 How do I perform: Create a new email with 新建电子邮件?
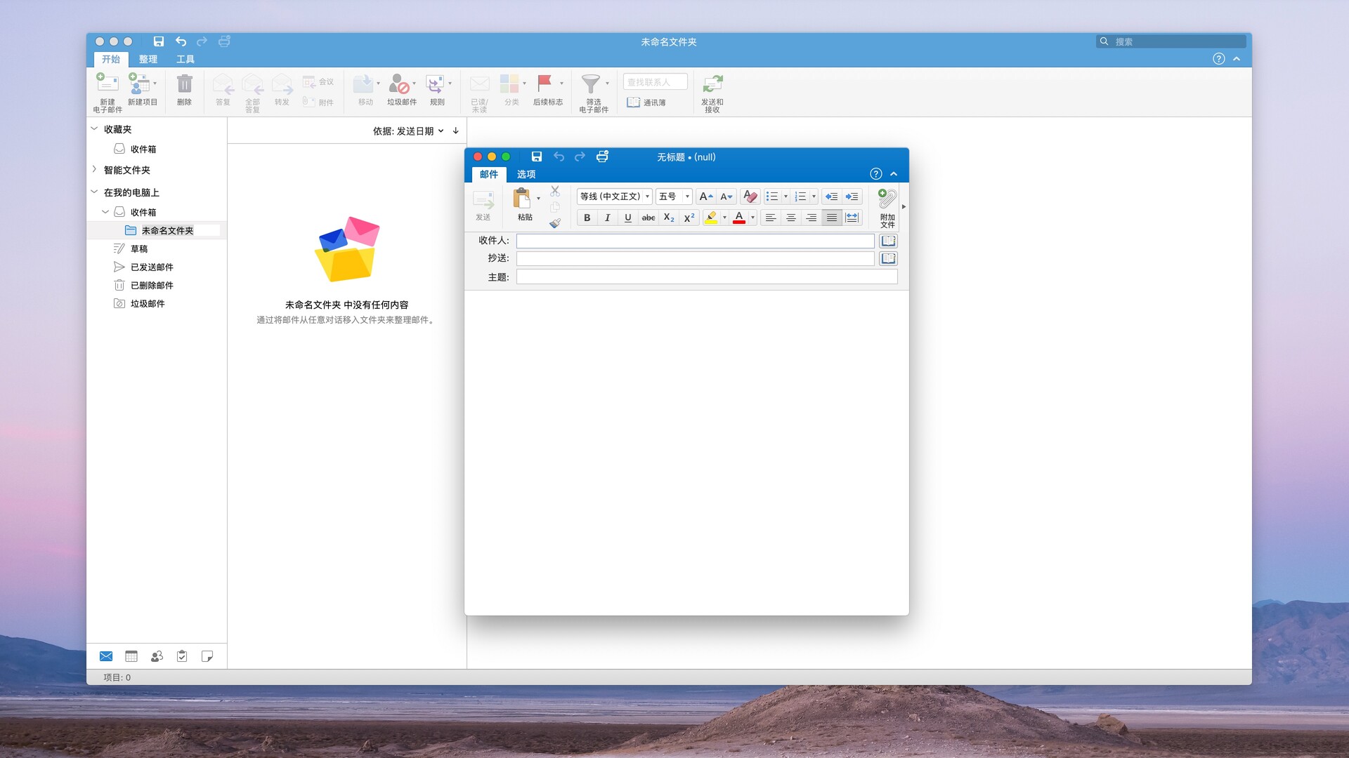point(107,92)
